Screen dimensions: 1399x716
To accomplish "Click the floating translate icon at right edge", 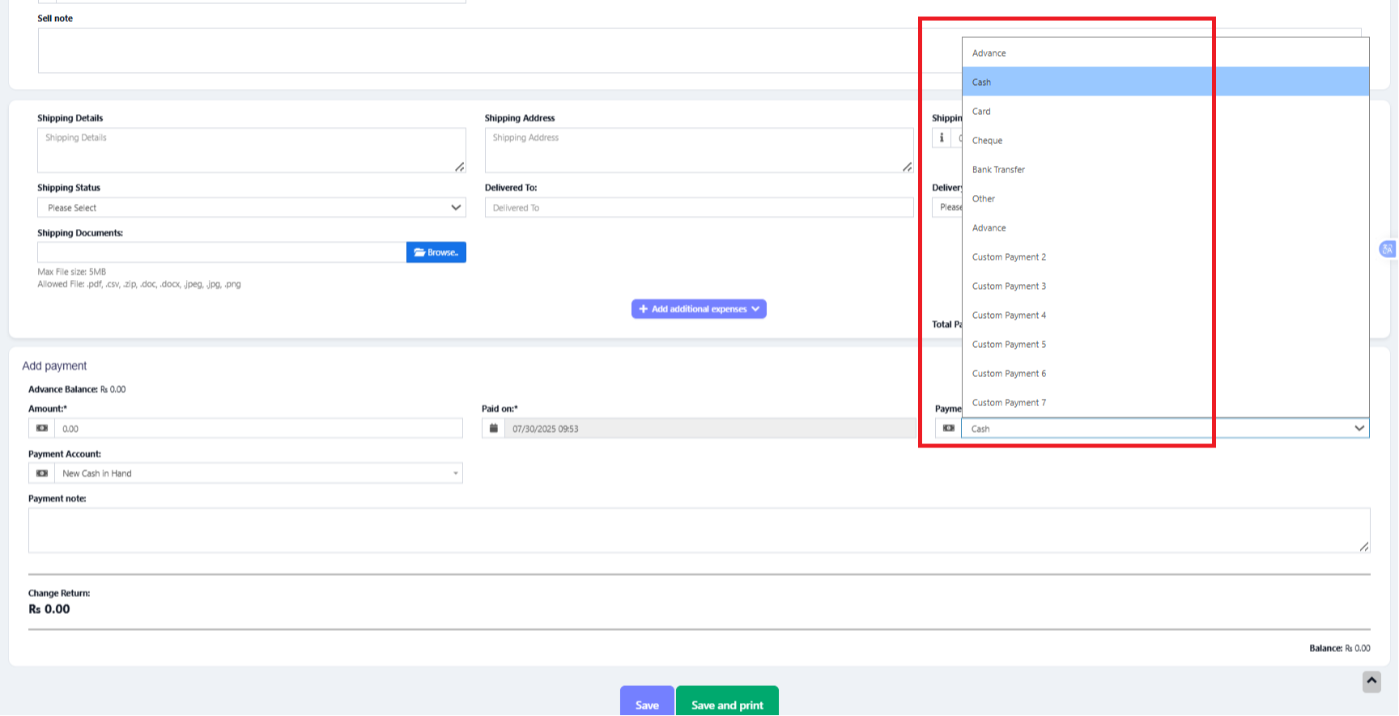I will click(x=1388, y=249).
